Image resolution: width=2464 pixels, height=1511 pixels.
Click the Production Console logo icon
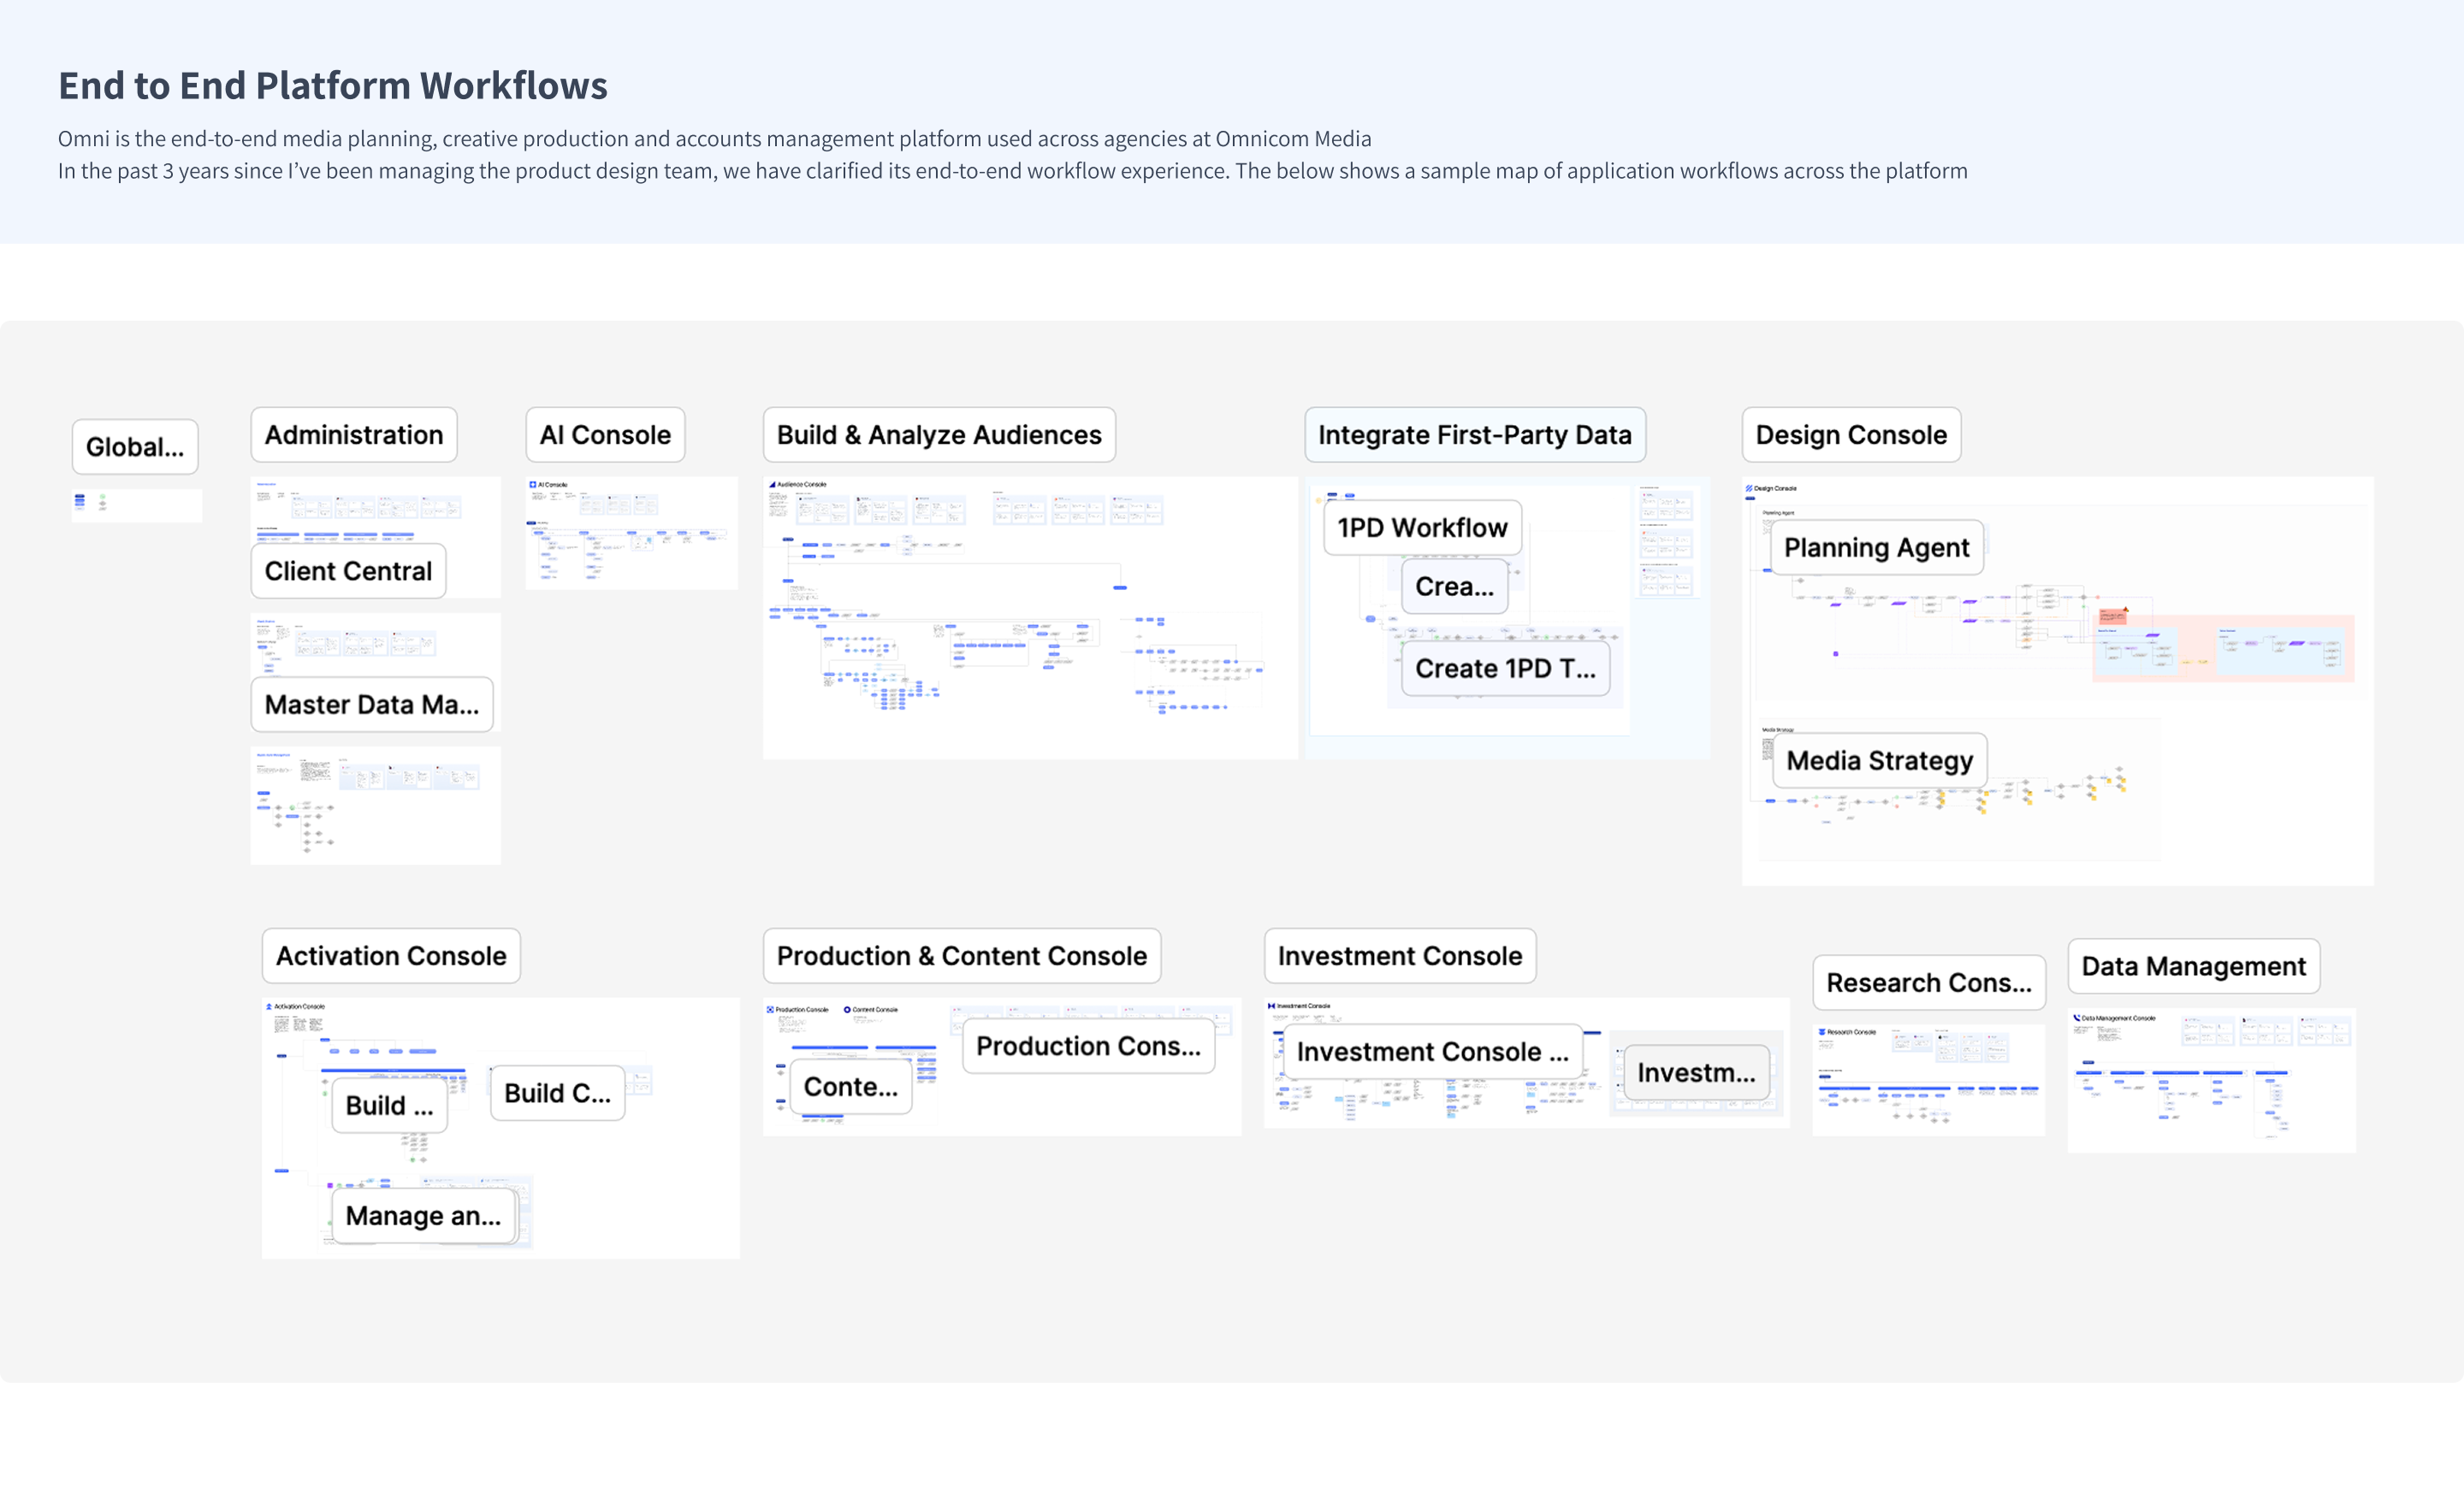(x=770, y=1009)
